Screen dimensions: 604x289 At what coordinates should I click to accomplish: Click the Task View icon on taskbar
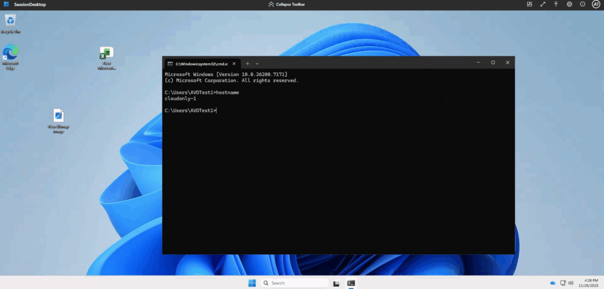tap(336, 283)
